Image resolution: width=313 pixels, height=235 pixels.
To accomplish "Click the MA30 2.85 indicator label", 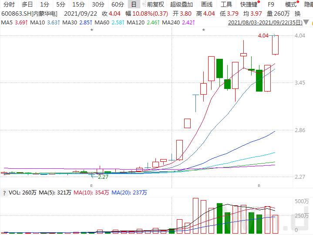I will pyautogui.click(x=77, y=22).
